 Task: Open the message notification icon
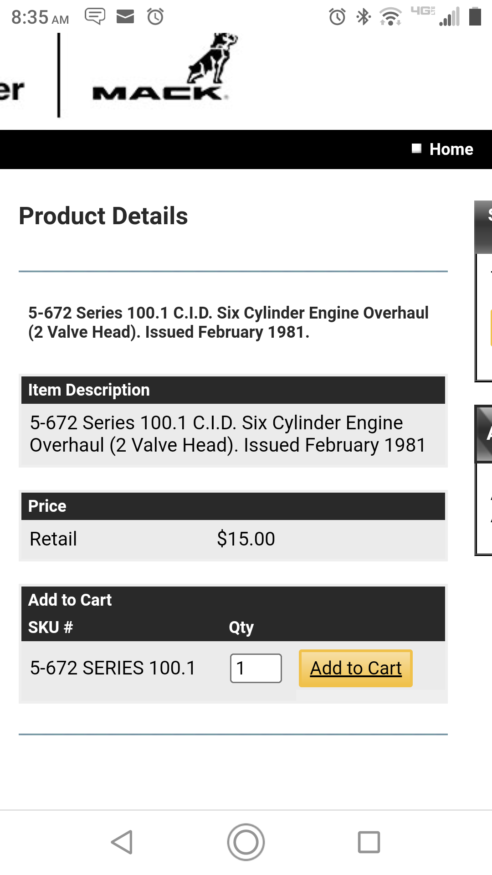click(95, 17)
